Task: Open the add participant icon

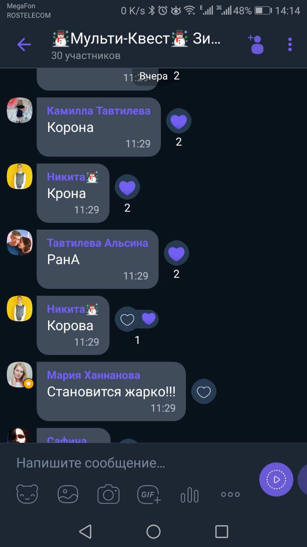Action: 256,44
